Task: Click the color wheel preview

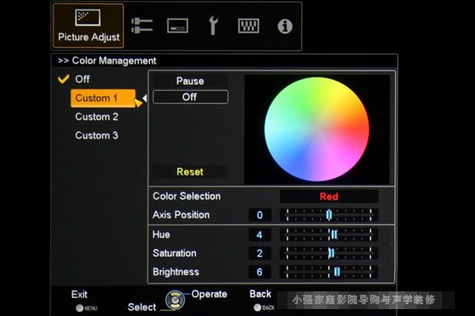Action: pyautogui.click(x=317, y=128)
